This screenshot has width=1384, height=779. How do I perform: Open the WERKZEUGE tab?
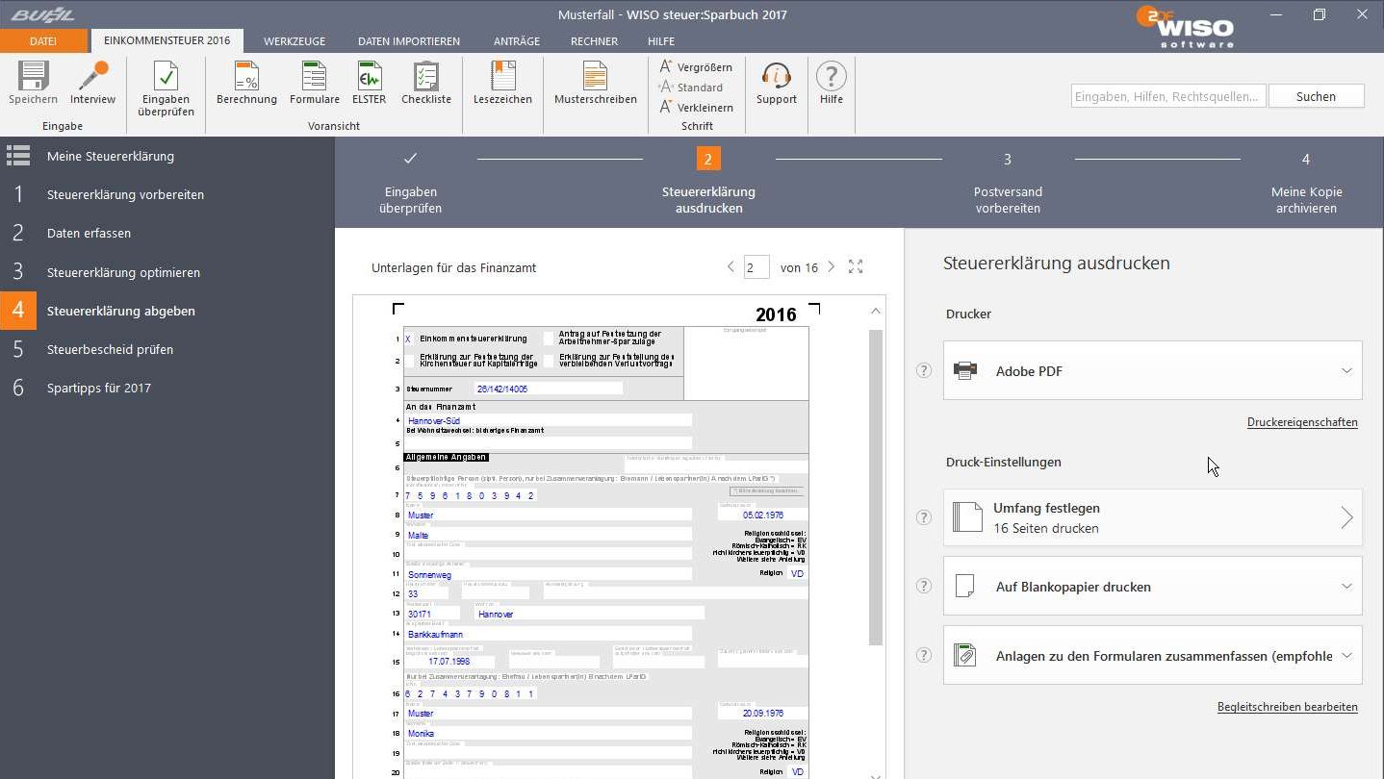pyautogui.click(x=295, y=41)
